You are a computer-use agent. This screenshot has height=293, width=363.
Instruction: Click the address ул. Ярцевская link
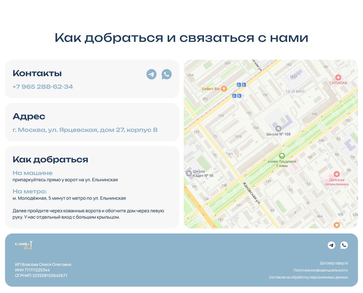point(85,130)
